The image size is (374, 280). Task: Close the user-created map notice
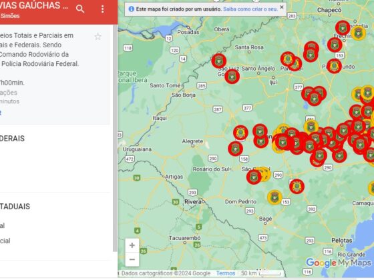(x=282, y=7)
